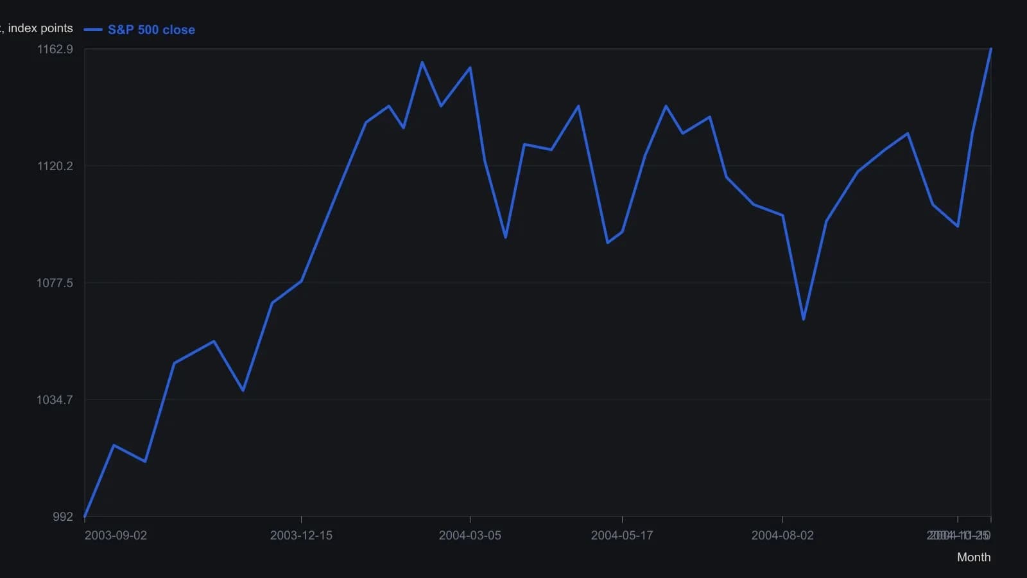Click the 2004-05-17 date label
Viewport: 1027px width, 578px height.
622,536
